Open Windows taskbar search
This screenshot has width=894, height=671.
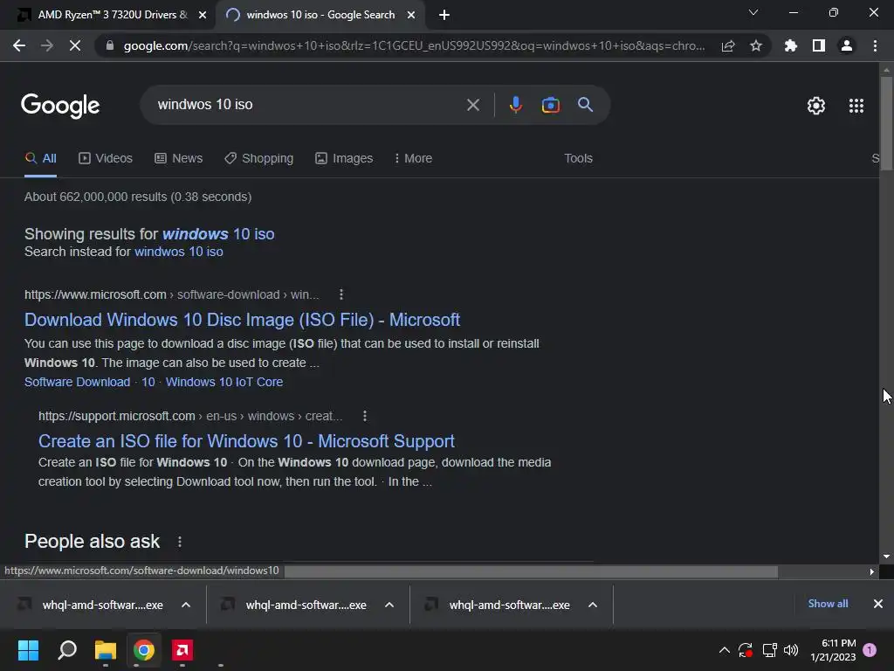tap(67, 650)
